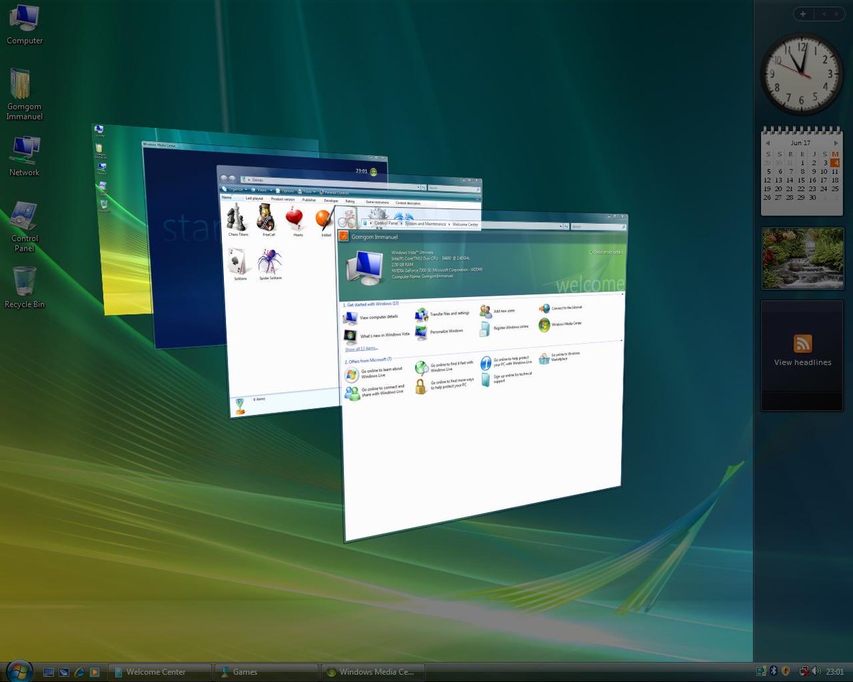Click the waterfall slideshow gadget picture

[802, 258]
